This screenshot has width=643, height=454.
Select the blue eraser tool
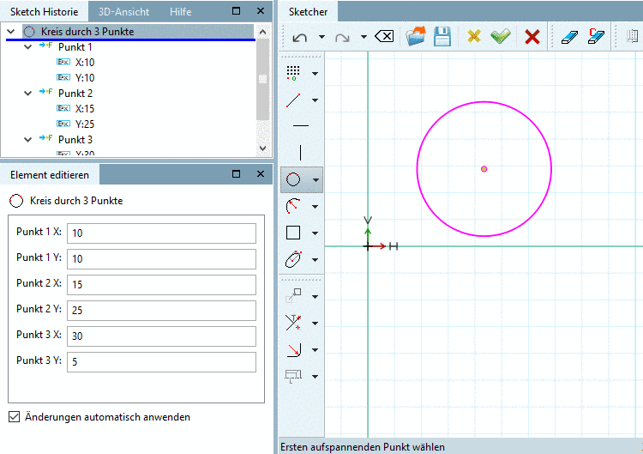569,37
